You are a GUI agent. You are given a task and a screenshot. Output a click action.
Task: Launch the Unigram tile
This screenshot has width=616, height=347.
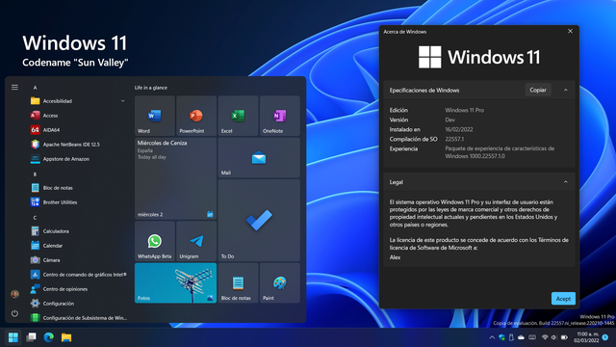tap(196, 241)
